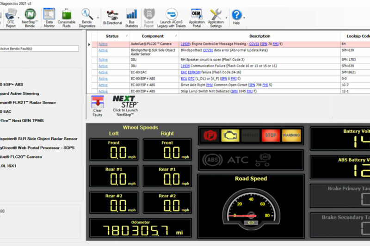
Task: Select Web Portal Processor - SDP5 item
Action: pos(37,148)
